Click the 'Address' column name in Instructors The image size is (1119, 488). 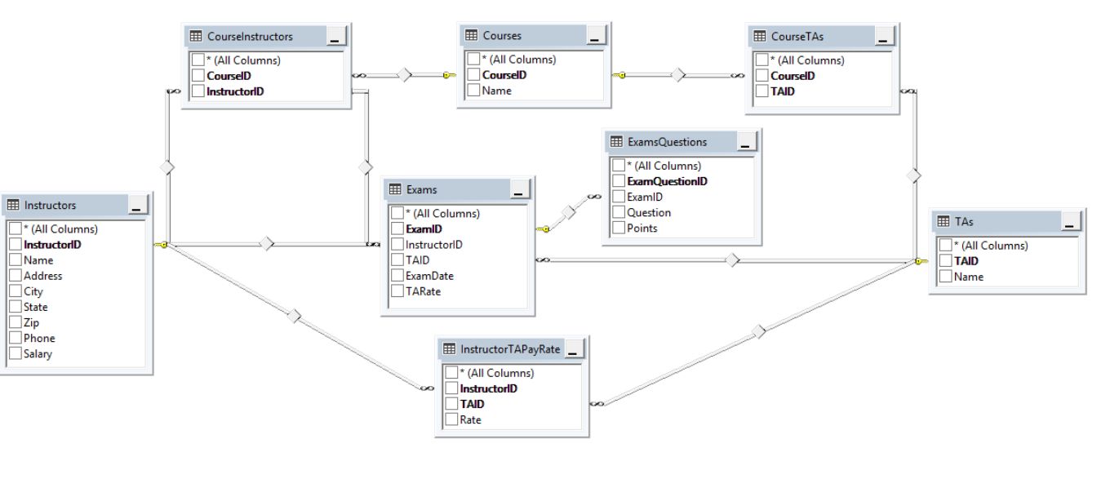pos(43,276)
